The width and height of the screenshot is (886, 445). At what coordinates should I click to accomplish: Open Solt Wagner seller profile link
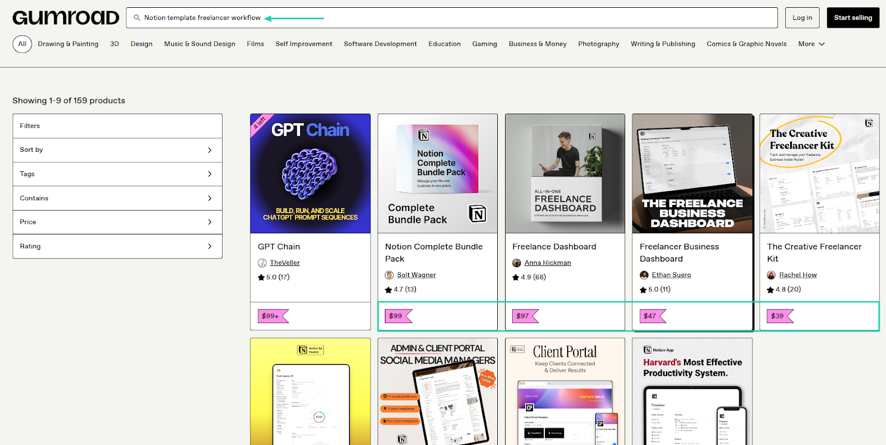[416, 275]
